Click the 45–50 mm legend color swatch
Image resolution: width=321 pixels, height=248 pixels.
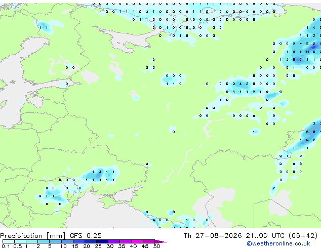click(149, 241)
